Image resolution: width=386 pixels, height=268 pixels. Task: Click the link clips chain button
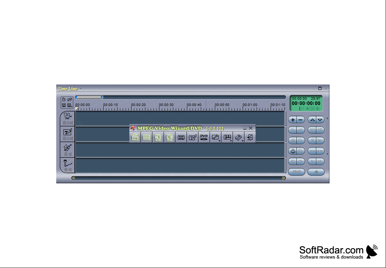click(x=312, y=151)
